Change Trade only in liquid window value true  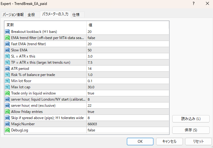pyautogui.click(x=128, y=93)
